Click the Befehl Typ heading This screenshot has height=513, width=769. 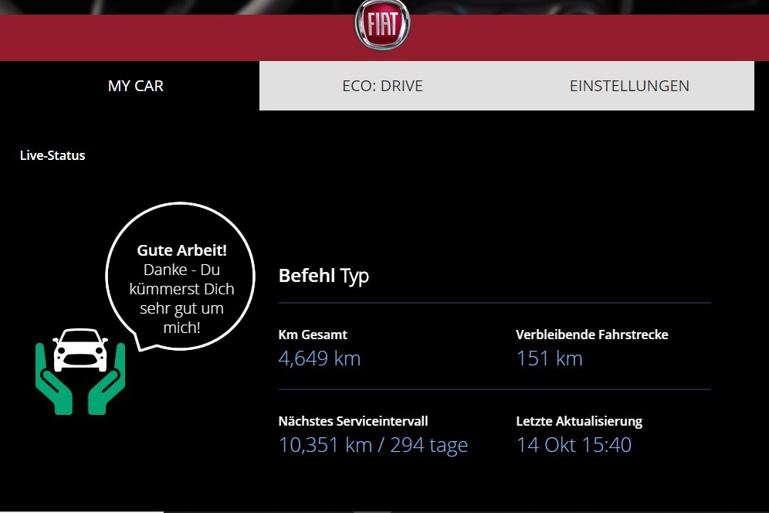pos(324,276)
